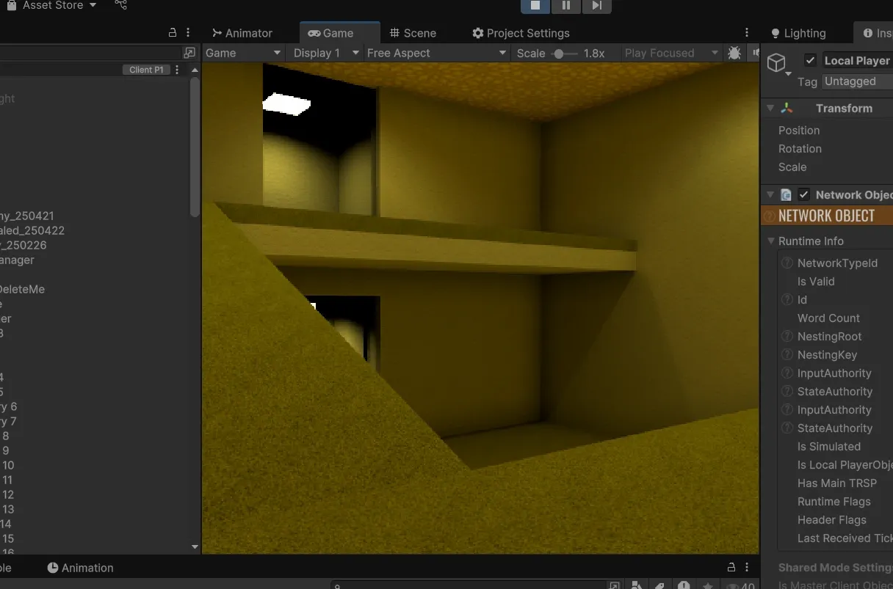Click the Is Simulated field label
Viewport: 893px width, 589px height.
829,447
